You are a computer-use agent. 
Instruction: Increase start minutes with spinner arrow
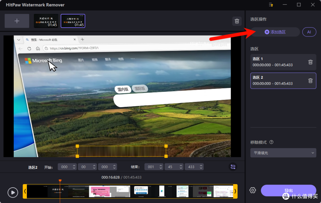pos(74,165)
